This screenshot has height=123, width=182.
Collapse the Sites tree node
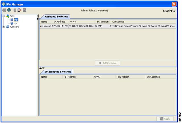click(x=4, y=16)
